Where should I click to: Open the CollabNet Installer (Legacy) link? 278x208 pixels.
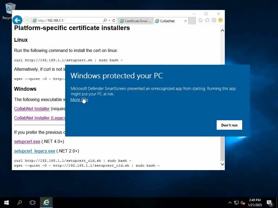pyautogui.click(x=40, y=118)
